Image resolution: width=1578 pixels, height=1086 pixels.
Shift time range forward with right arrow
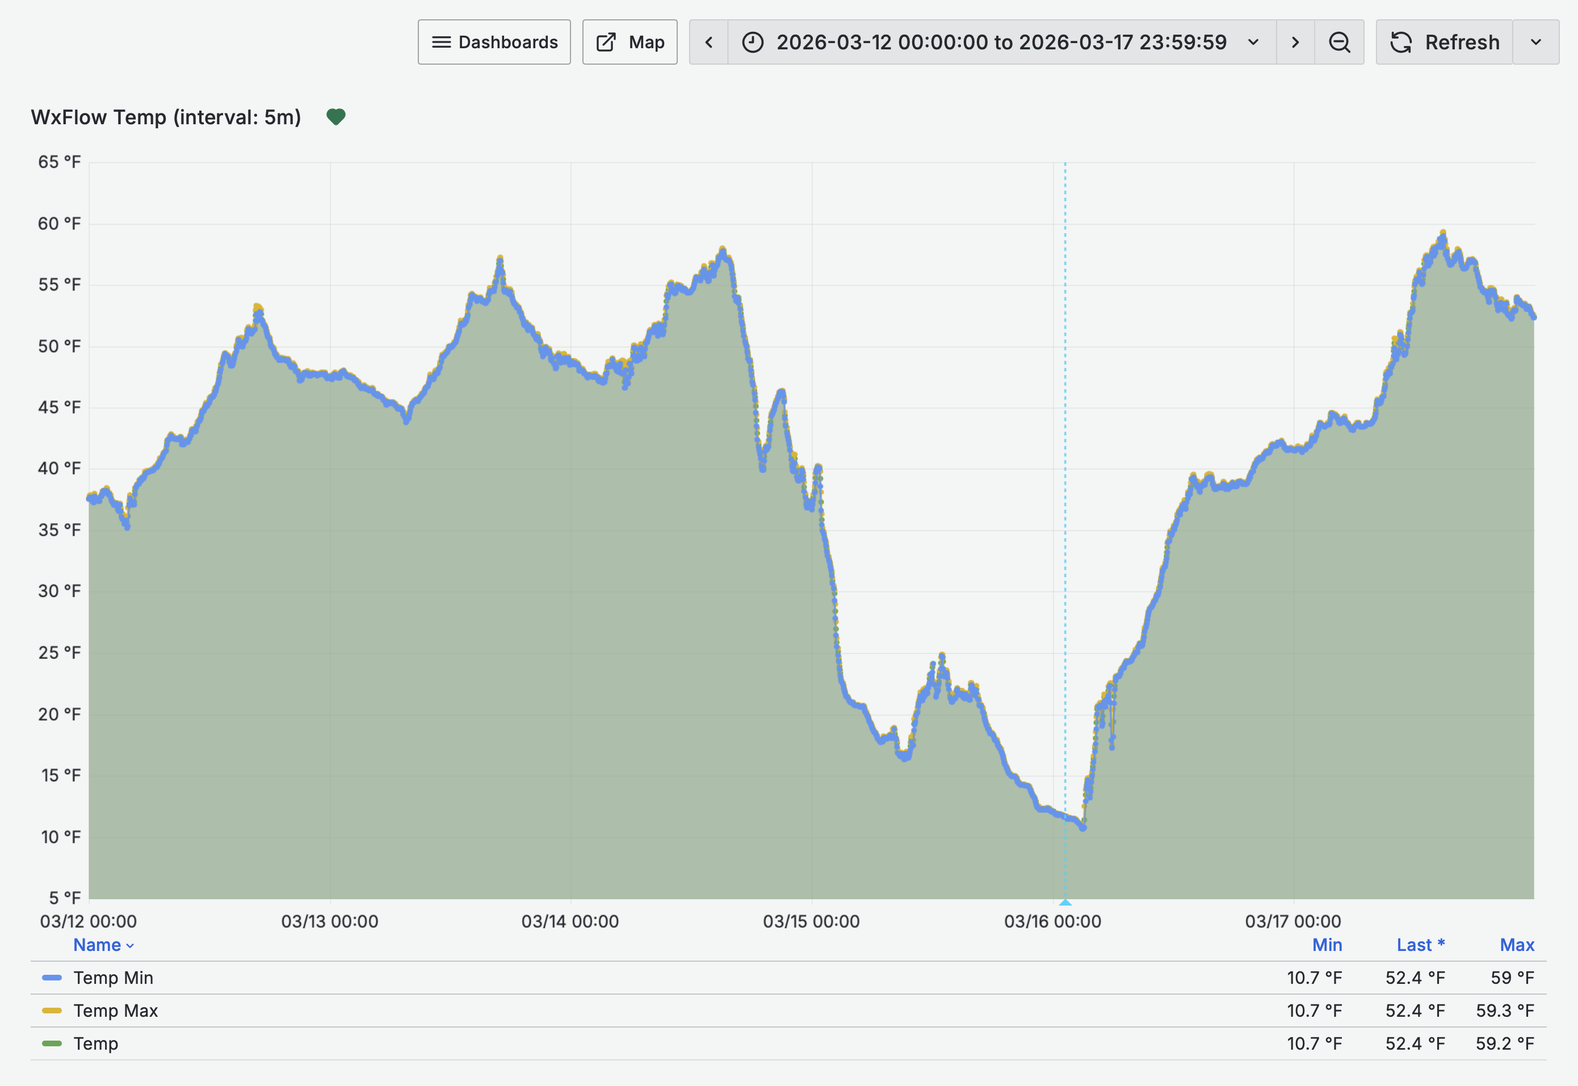click(1295, 42)
